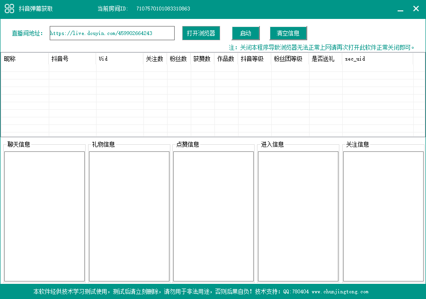Click the 进入信息 group label
This screenshot has width=426, height=299.
[x=272, y=144]
